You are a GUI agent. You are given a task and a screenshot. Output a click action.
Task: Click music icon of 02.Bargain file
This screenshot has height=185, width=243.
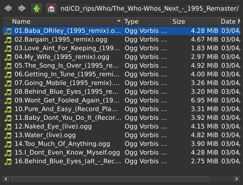pyautogui.click(x=8, y=40)
